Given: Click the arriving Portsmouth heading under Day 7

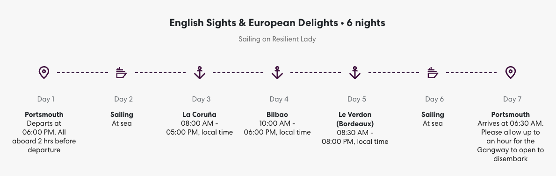Looking at the screenshot, I should pyautogui.click(x=511, y=115).
